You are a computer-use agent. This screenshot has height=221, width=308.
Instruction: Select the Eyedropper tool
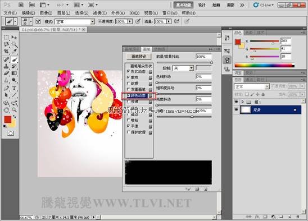tap(14, 52)
